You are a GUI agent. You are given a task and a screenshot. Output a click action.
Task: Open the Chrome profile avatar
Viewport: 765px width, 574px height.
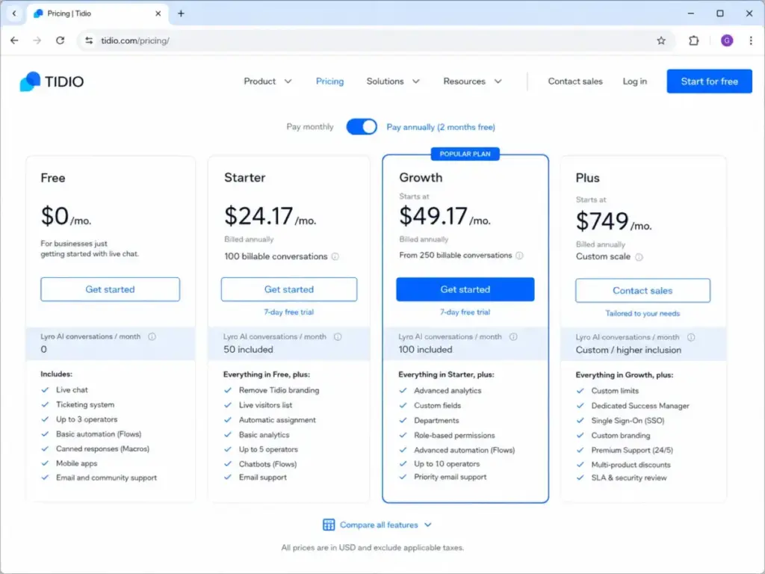[726, 40]
